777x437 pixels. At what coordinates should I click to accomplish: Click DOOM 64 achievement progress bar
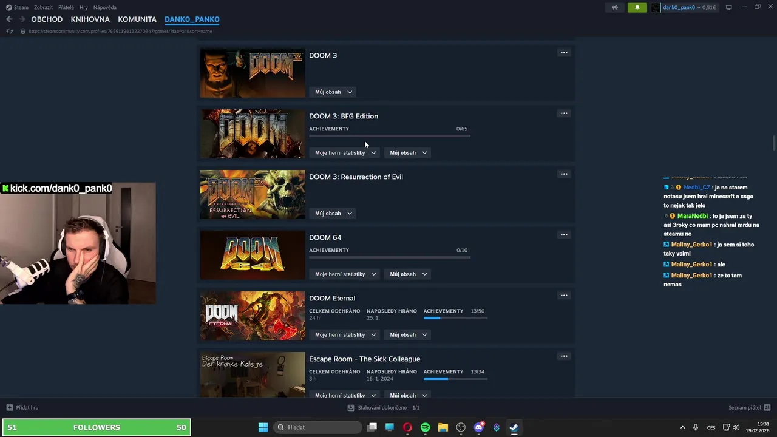click(x=390, y=257)
